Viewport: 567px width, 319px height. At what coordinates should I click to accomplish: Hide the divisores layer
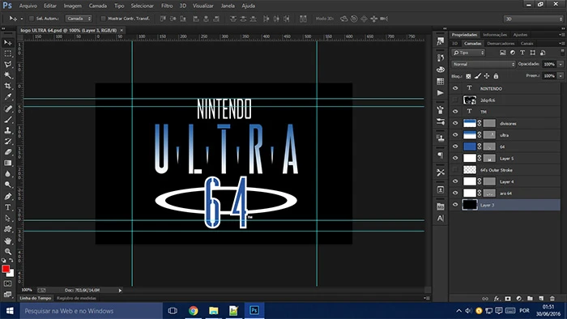pyautogui.click(x=455, y=123)
